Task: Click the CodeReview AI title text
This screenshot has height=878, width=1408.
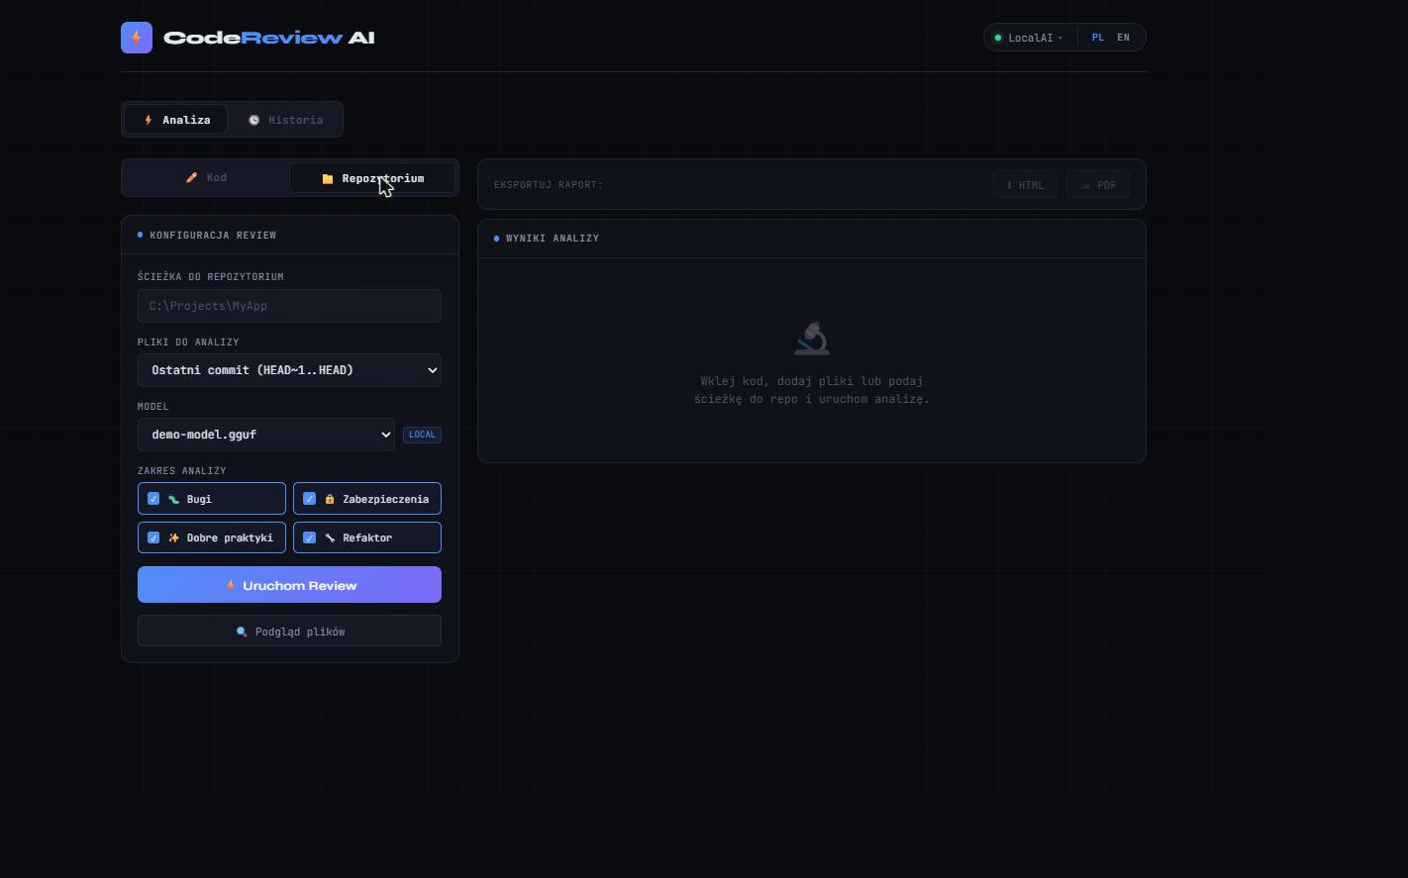Action: (268, 38)
